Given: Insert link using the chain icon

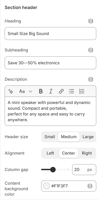Looking at the screenshot, I should coord(61,91).
